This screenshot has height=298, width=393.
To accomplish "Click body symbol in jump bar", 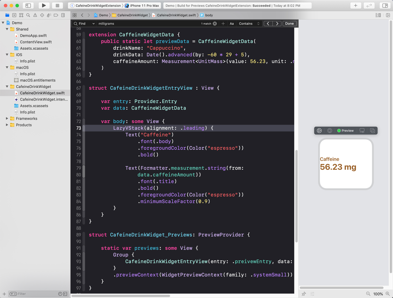I will tap(206, 15).
